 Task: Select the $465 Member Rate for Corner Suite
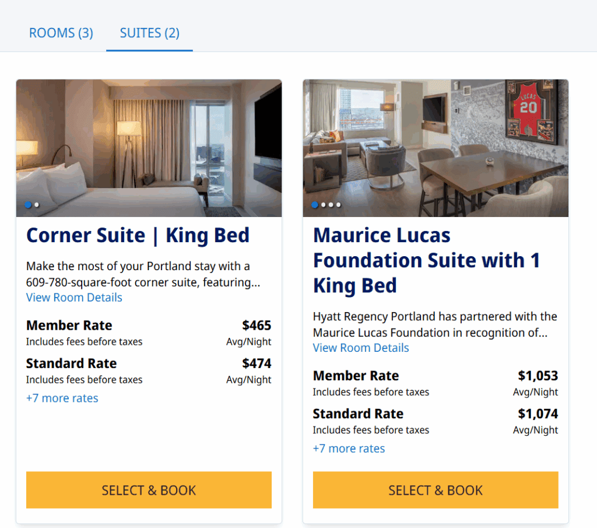[257, 325]
